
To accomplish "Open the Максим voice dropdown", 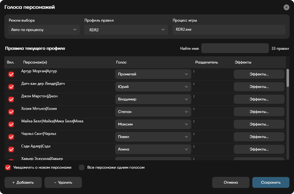I will click(x=153, y=124).
